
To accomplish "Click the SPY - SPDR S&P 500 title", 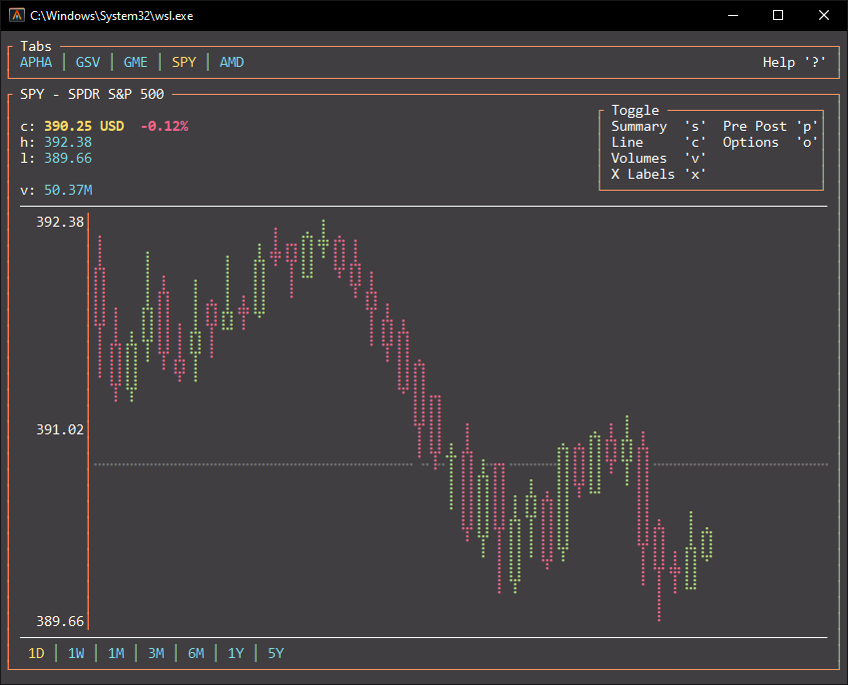I will (92, 94).
